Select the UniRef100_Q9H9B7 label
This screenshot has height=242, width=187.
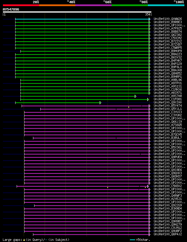click(x=168, y=221)
